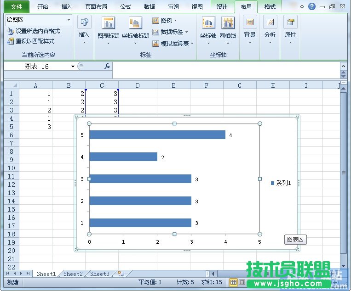This screenshot has height=291, width=351.
Task: Click the 属性 (Properties) icon
Action: [x=290, y=23]
